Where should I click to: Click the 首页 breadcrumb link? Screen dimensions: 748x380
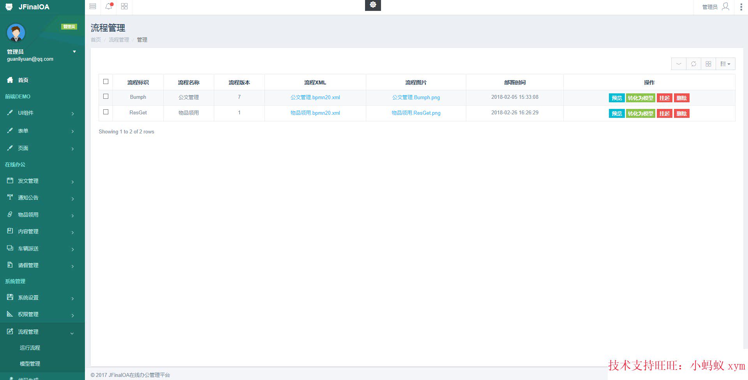coord(96,40)
